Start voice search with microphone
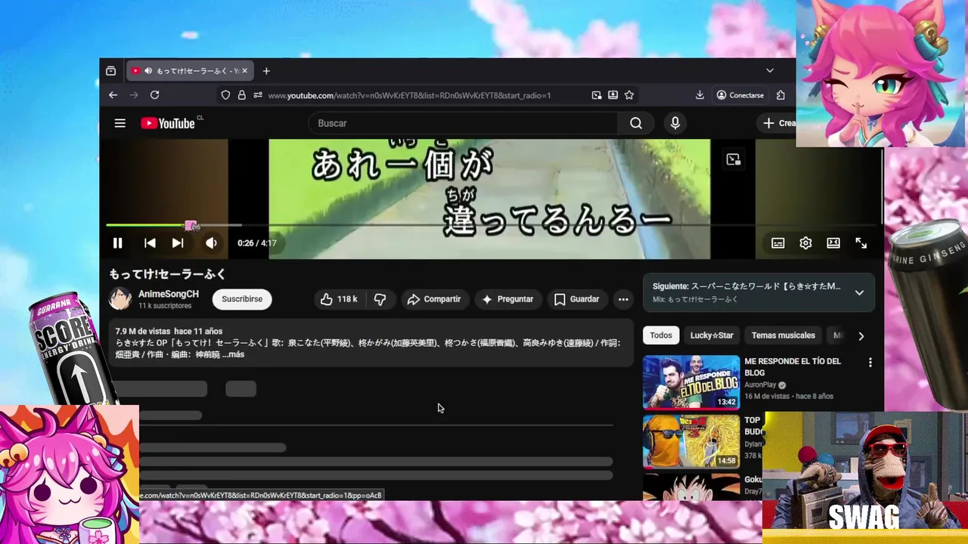 point(675,123)
